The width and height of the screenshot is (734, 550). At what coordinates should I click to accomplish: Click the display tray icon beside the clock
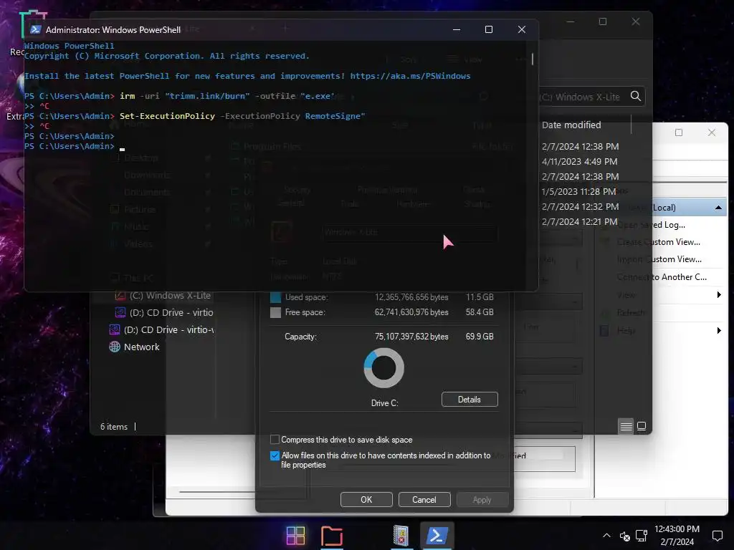(x=642, y=536)
